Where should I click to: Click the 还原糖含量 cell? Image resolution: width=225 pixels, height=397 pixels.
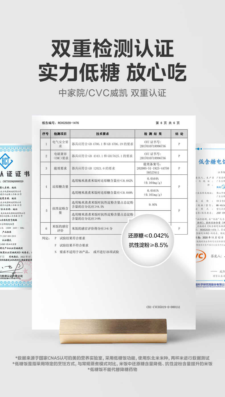(60, 186)
